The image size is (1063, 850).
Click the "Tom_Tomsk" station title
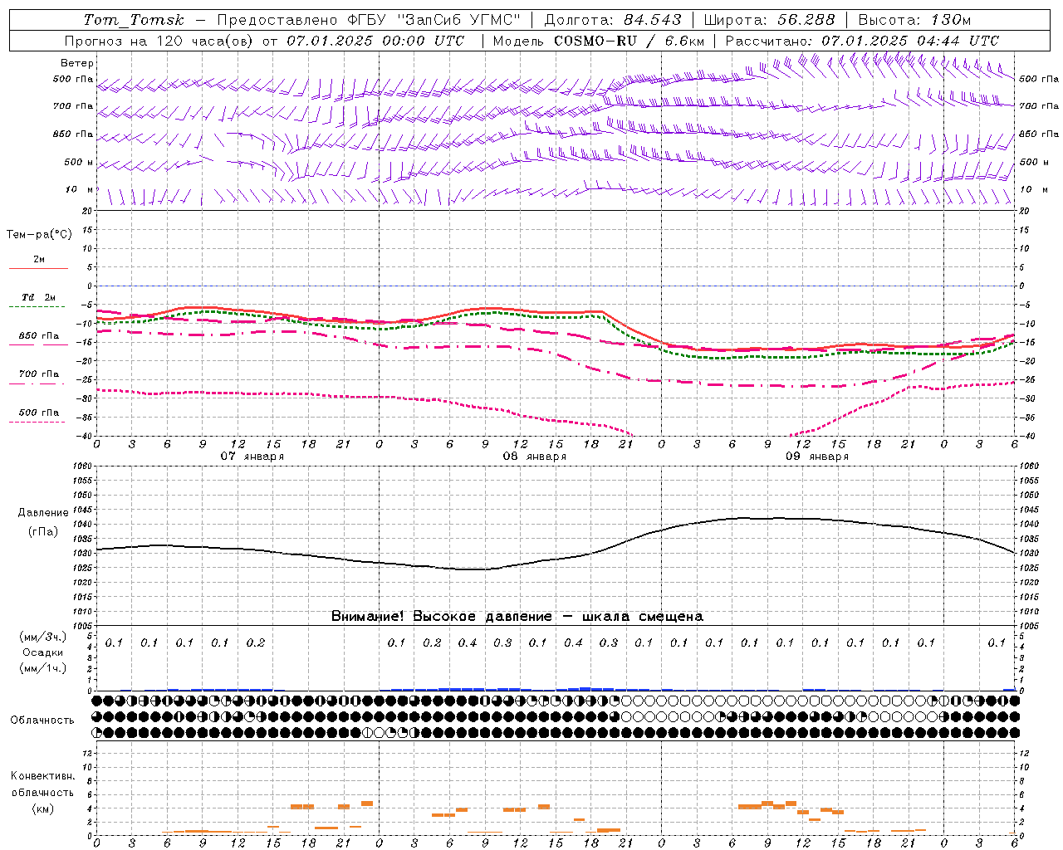pos(134,20)
